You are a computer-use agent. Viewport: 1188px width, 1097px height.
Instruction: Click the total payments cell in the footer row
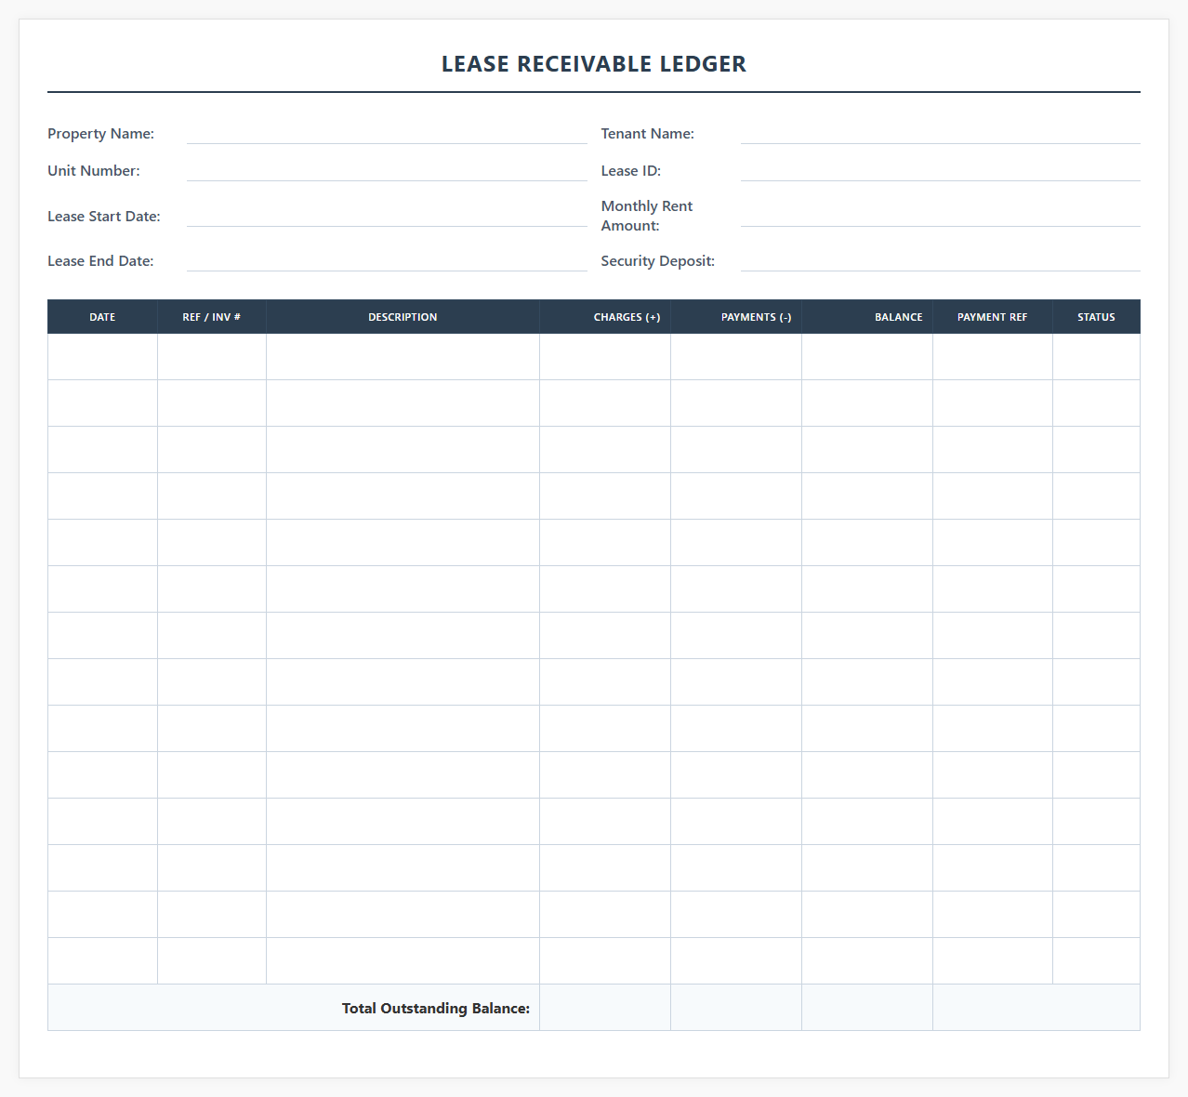(x=736, y=1008)
